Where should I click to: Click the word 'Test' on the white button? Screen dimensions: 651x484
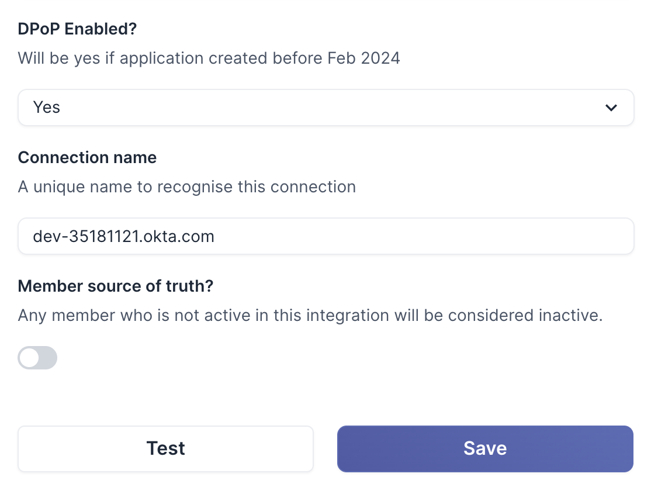pos(166,448)
